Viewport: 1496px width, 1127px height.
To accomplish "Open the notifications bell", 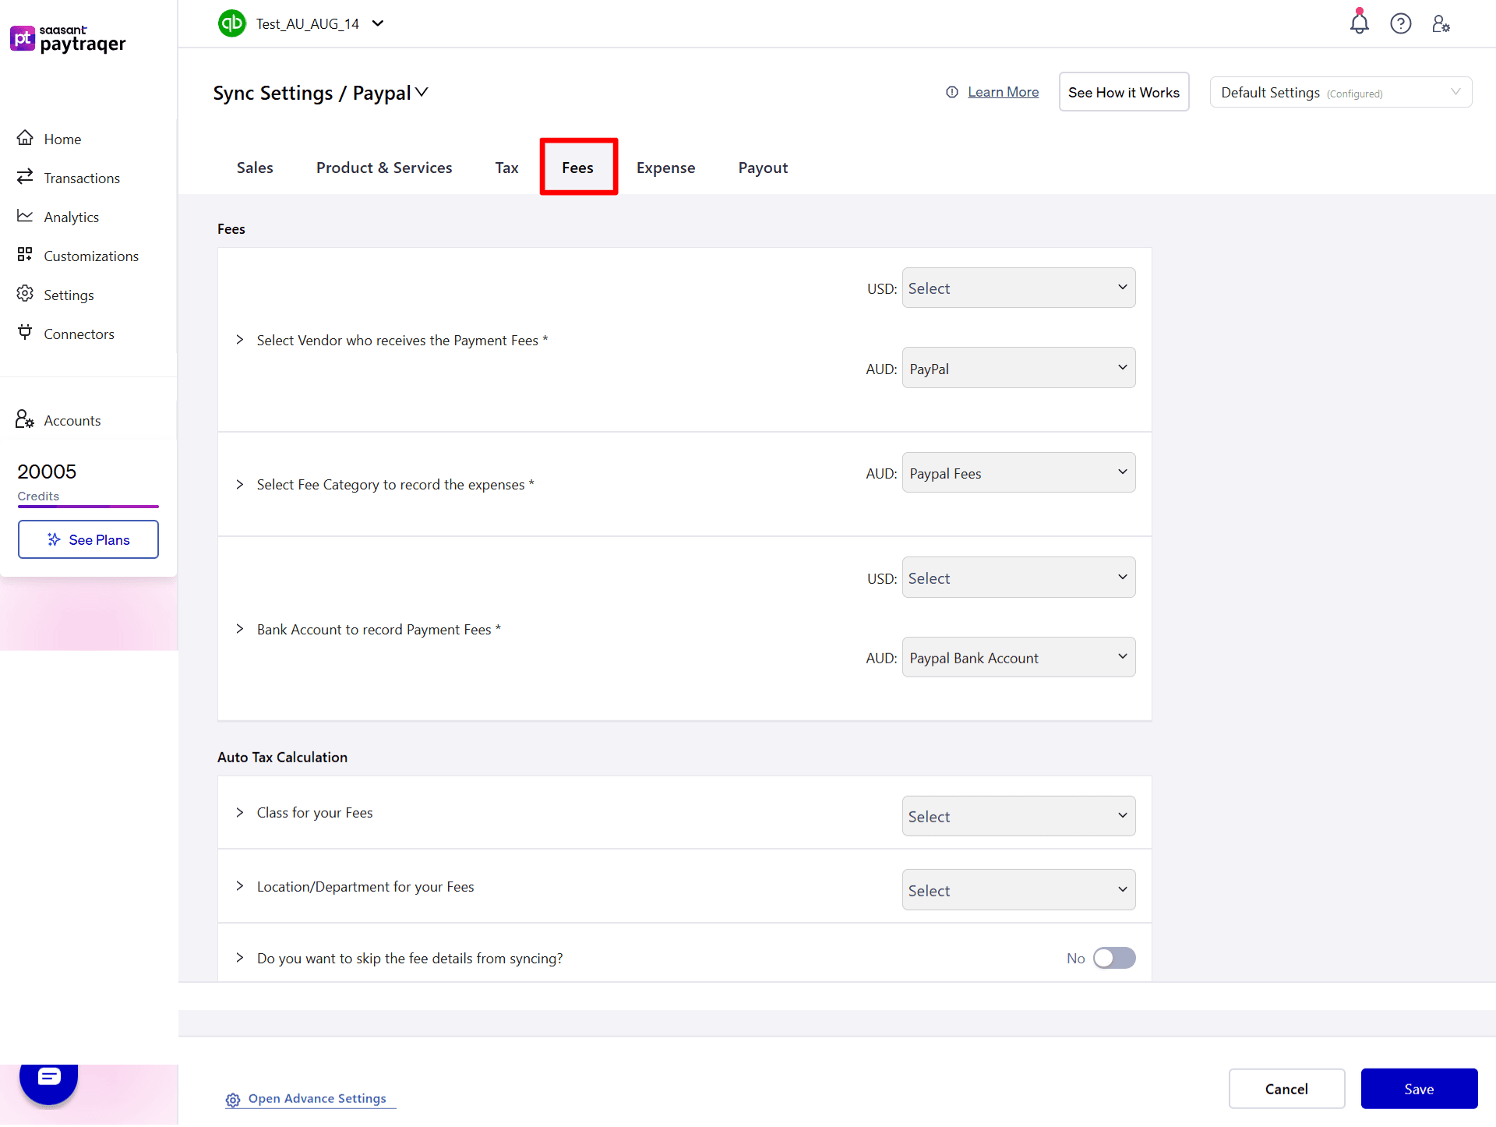I will (1359, 23).
